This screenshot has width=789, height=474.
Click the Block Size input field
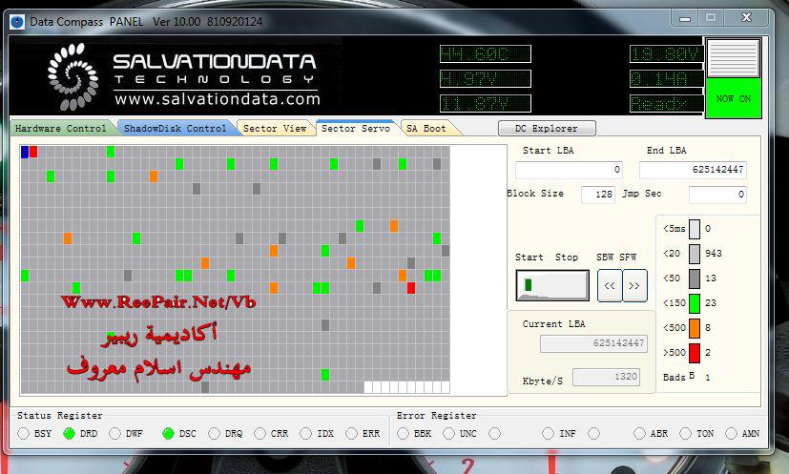[x=598, y=195]
